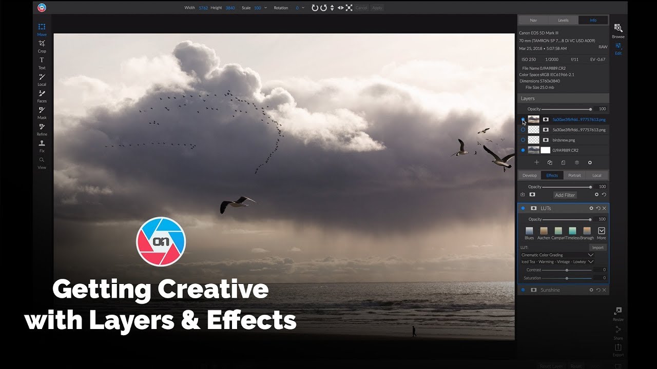
Task: Click the Share icon
Action: click(x=618, y=330)
